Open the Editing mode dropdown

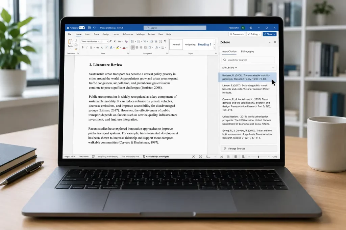(x=254, y=34)
